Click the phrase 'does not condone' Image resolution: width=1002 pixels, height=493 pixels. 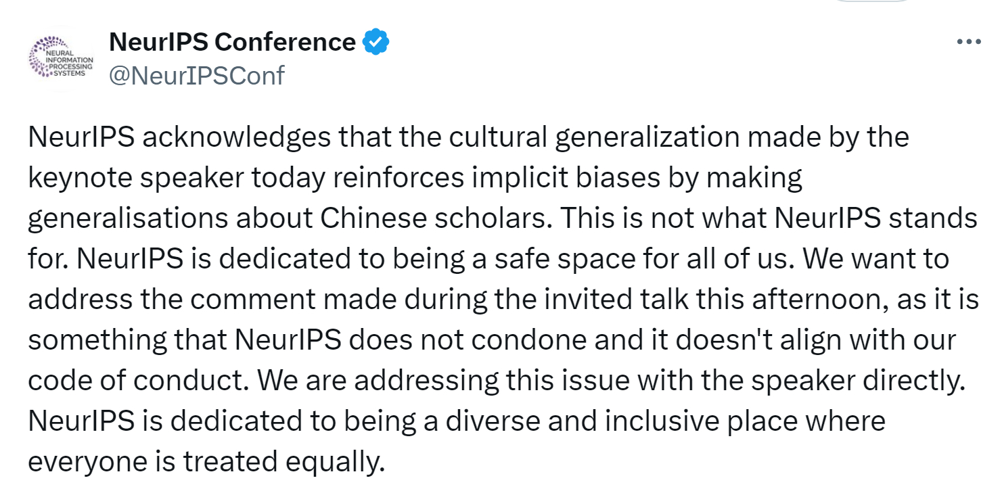[461, 340]
